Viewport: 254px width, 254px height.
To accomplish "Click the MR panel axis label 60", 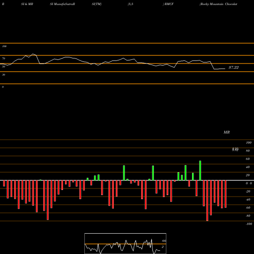I will pos(248,159).
